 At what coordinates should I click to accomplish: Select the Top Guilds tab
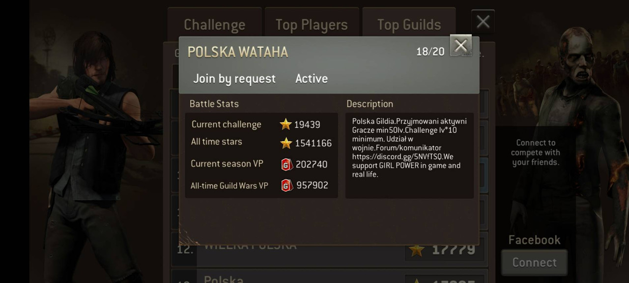pos(409,25)
